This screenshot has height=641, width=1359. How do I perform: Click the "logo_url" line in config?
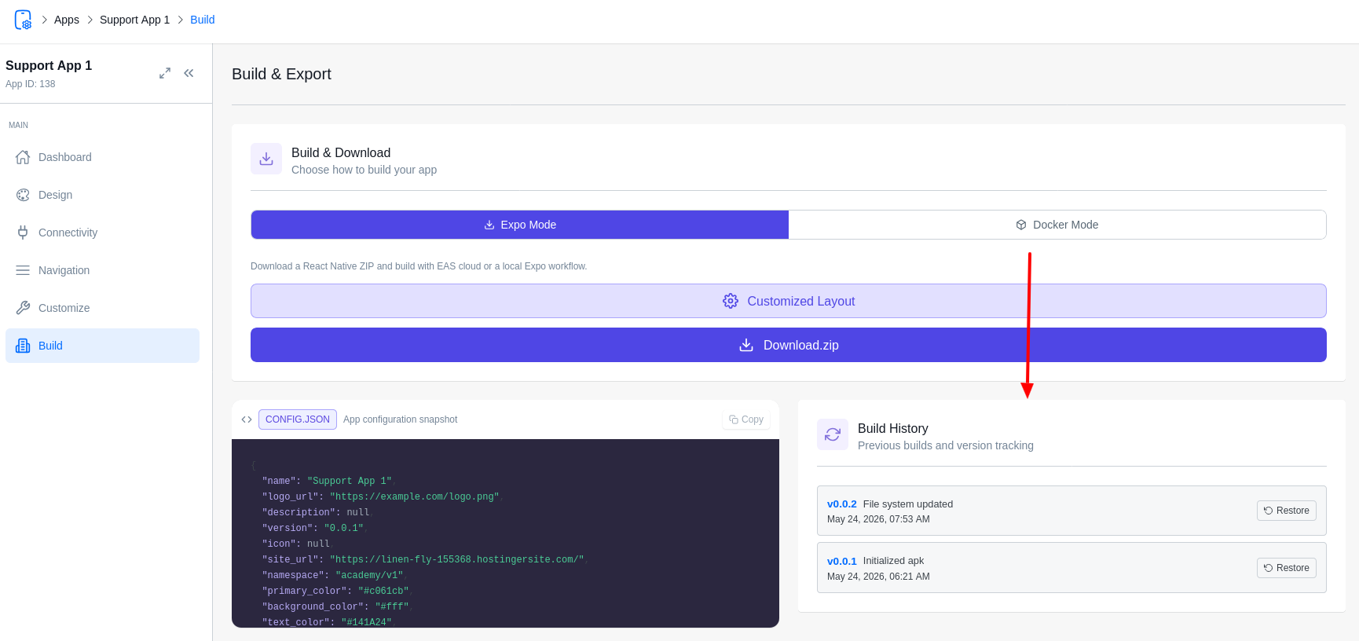(383, 496)
